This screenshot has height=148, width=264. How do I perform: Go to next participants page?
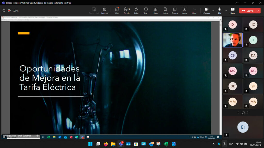247,112
